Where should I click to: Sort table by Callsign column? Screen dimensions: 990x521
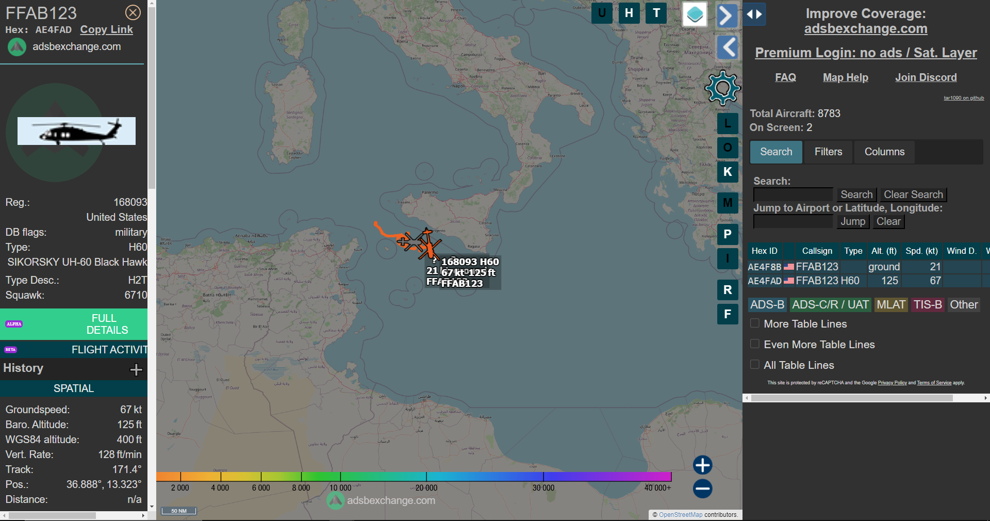tap(817, 251)
